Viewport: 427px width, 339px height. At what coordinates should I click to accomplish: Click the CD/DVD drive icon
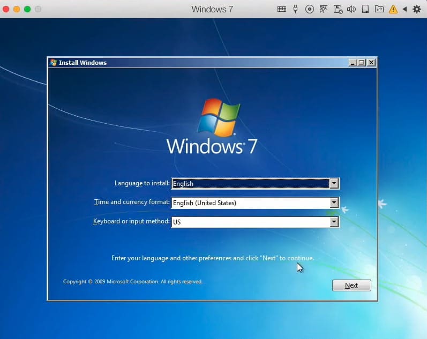coord(310,9)
